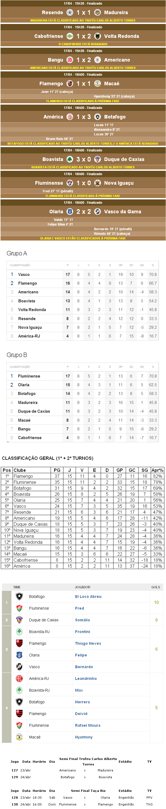Click the Vasco da Gama crest in Olaria match
The height and width of the screenshot is (809, 166).
click(x=98, y=212)
